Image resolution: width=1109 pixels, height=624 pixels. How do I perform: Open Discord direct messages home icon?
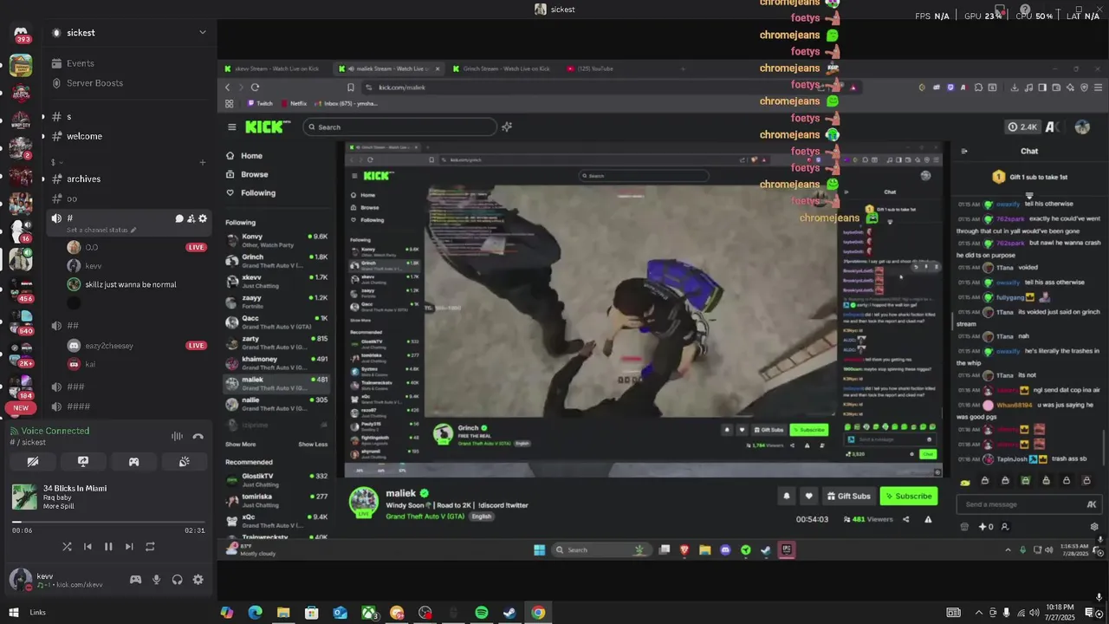(21, 35)
